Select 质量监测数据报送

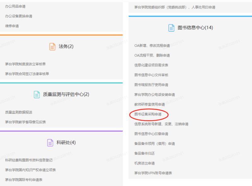tap(19, 112)
